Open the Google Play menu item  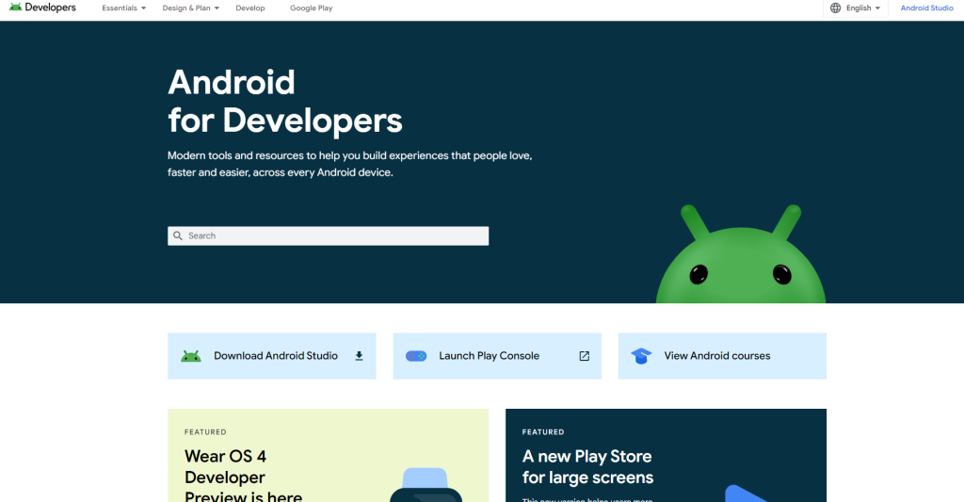311,8
